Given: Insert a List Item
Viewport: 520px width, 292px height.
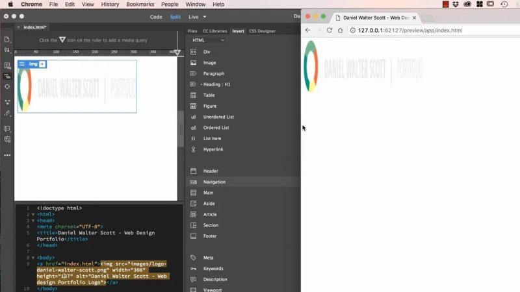Looking at the screenshot, I should click(212, 139).
